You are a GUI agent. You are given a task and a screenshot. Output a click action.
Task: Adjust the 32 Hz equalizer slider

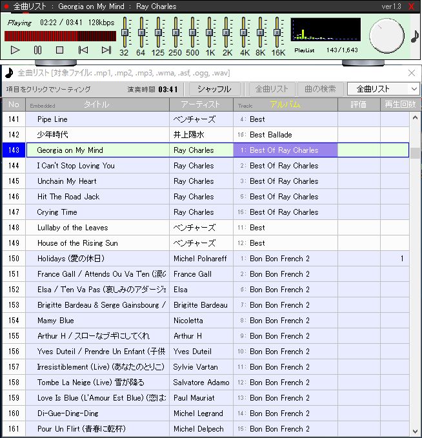[x=125, y=32]
